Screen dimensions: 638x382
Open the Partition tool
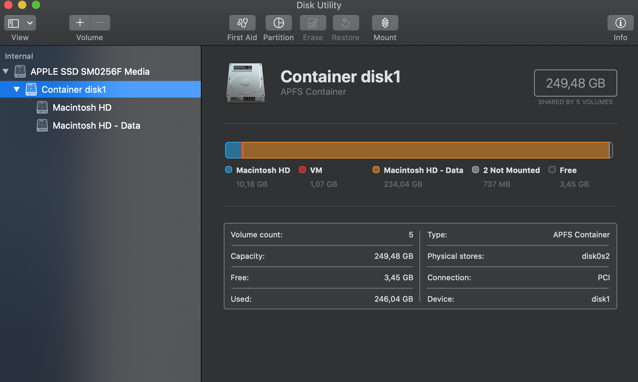click(x=278, y=23)
